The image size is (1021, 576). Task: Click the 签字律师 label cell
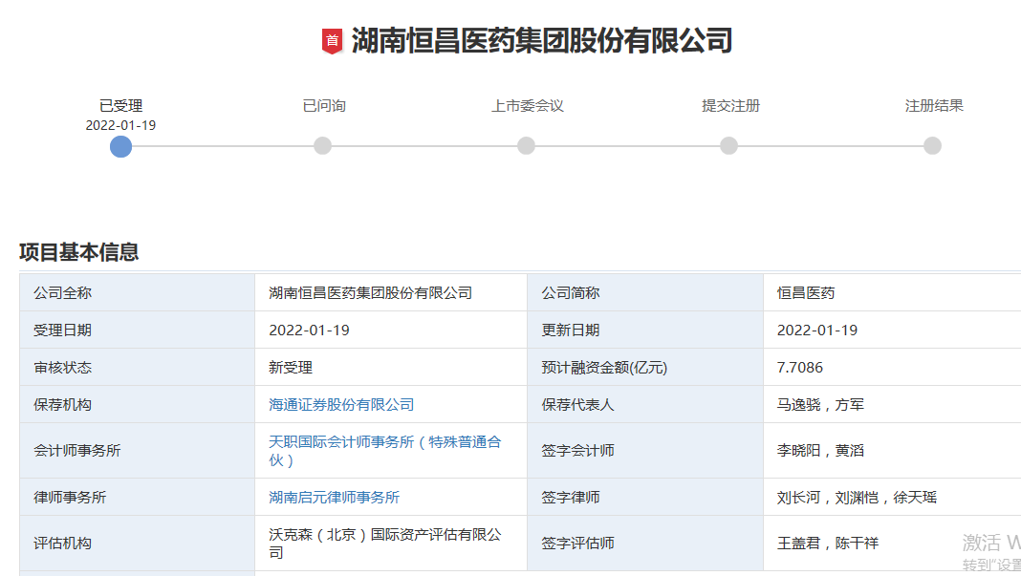[x=645, y=498]
